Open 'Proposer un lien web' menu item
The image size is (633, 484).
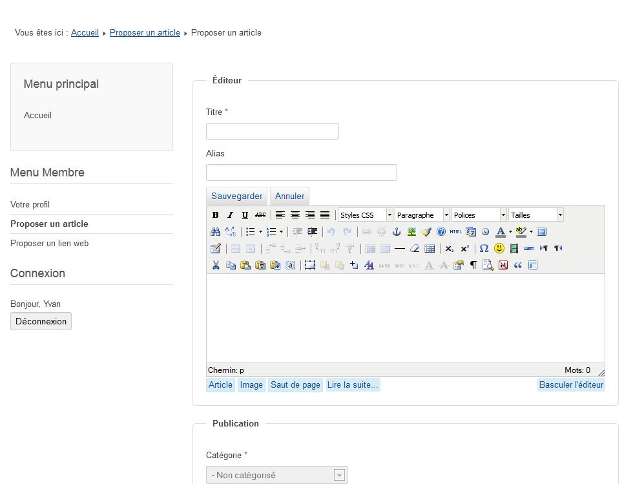pyautogui.click(x=50, y=244)
